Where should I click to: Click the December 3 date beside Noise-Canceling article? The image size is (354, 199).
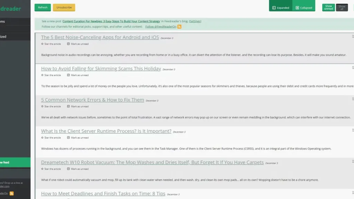coord(167,38)
